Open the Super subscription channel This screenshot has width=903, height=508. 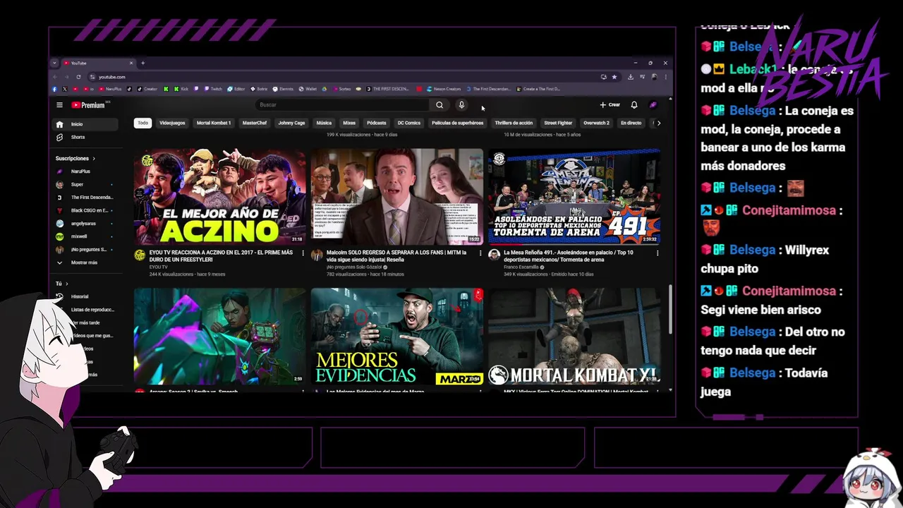coord(86,184)
